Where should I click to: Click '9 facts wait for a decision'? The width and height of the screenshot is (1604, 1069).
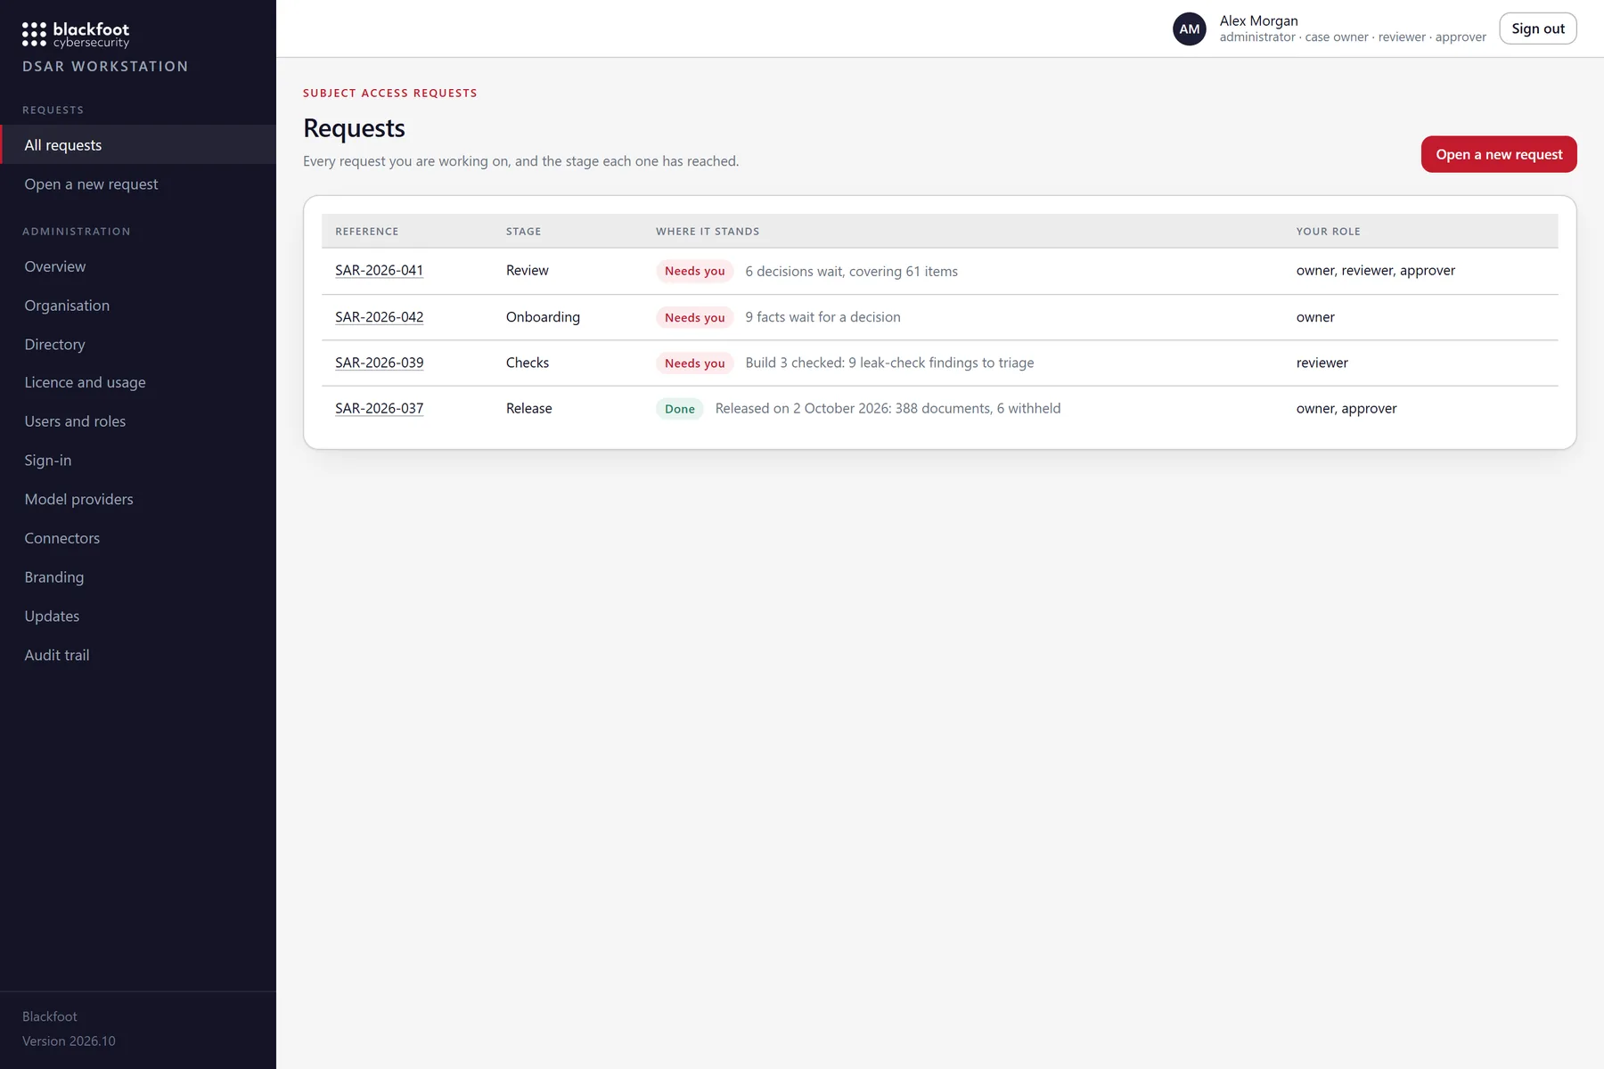coord(822,317)
